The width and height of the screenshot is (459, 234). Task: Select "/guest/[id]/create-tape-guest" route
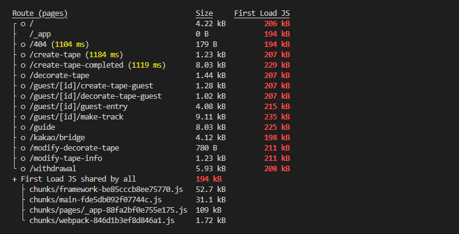(x=91, y=86)
